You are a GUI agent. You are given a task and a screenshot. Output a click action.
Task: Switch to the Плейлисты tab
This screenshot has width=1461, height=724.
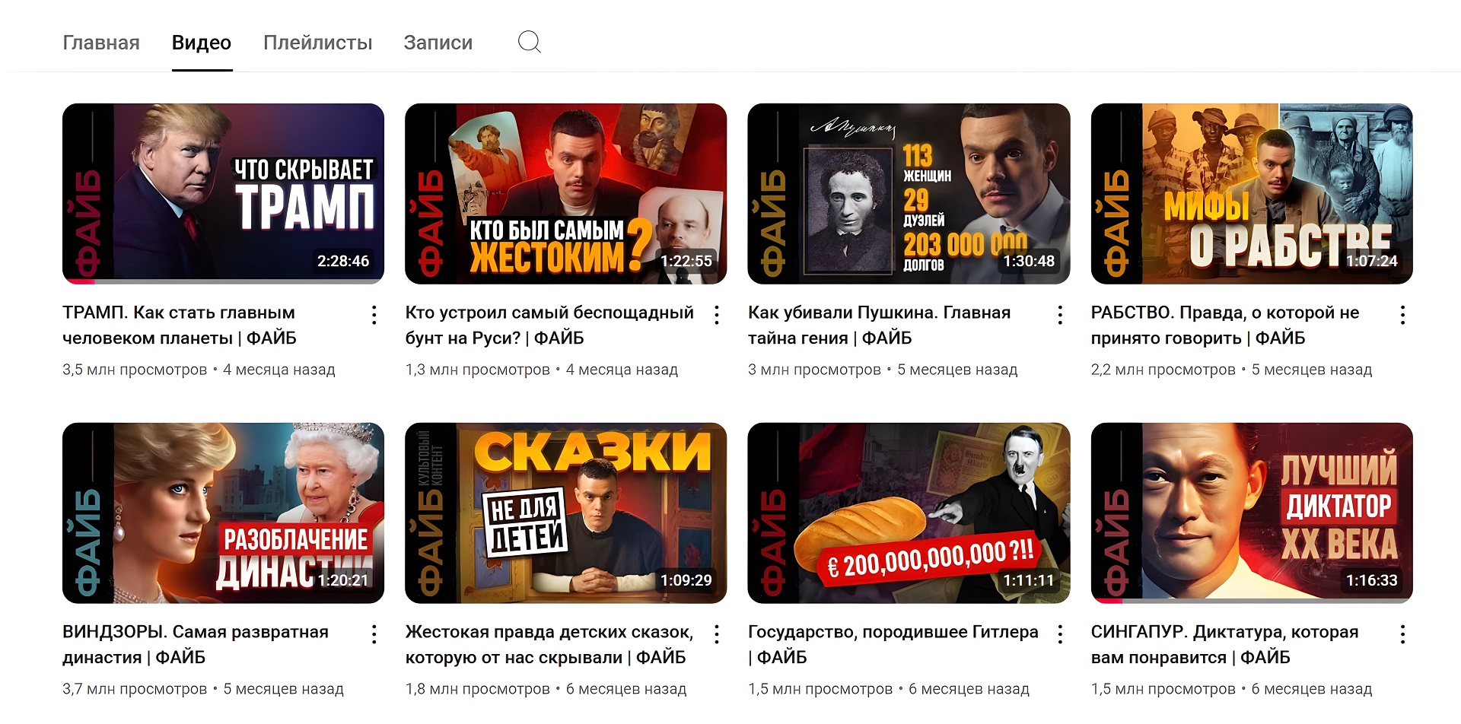click(317, 43)
